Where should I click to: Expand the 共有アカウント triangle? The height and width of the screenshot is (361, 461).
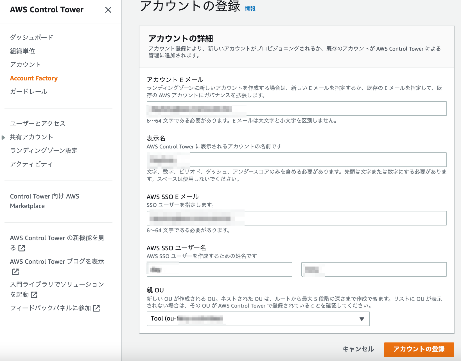click(3, 137)
